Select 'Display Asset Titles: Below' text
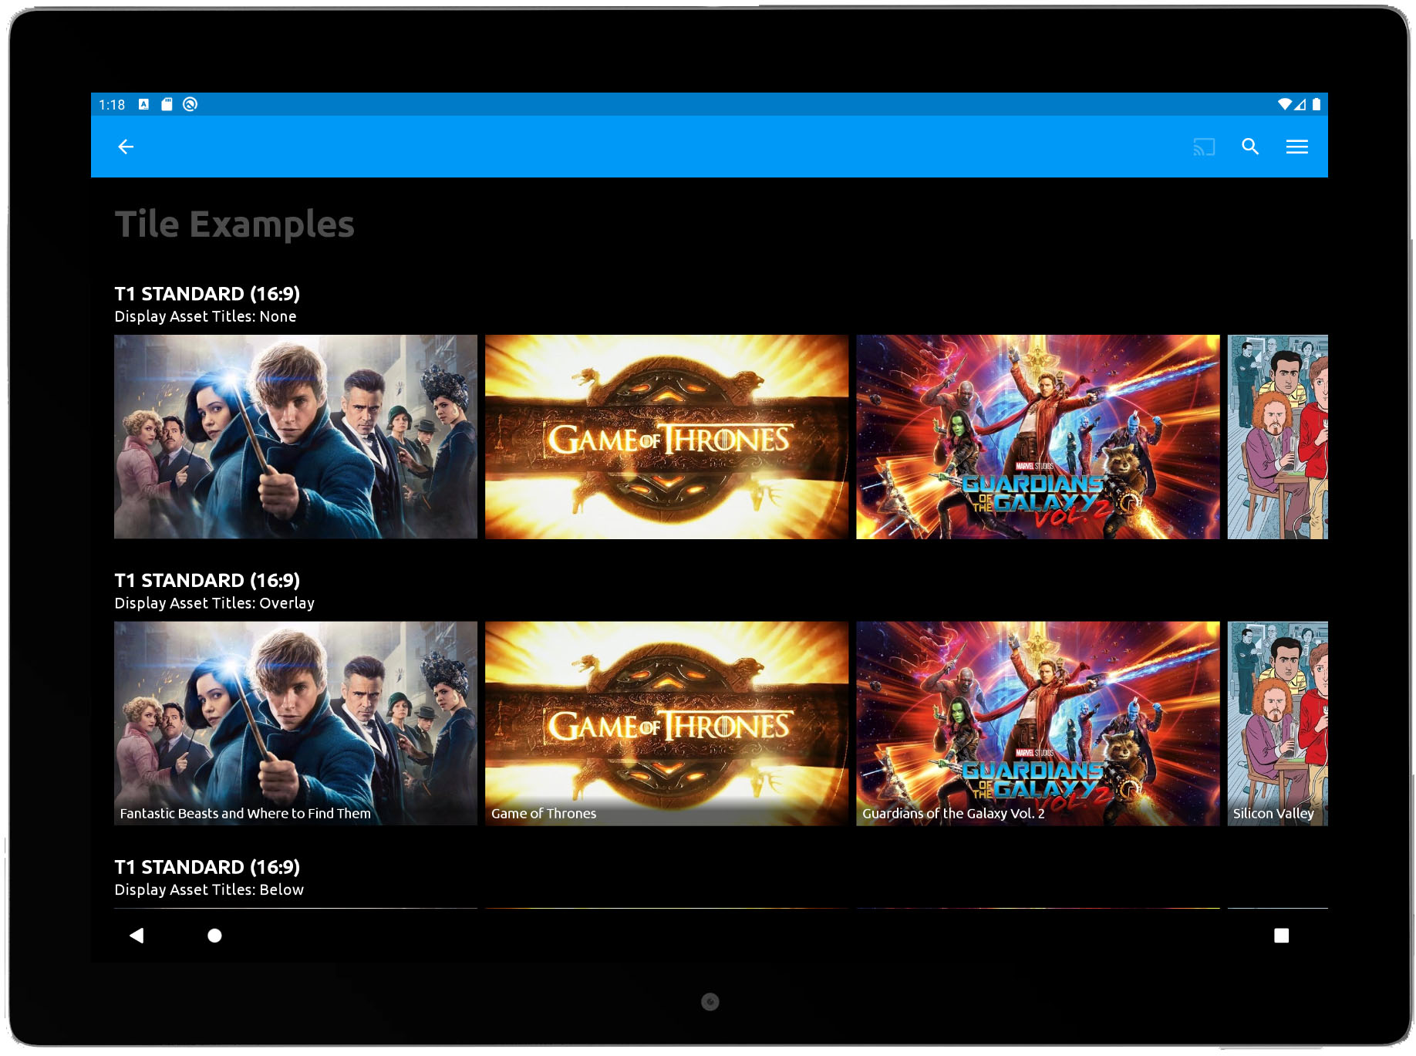 click(x=209, y=889)
